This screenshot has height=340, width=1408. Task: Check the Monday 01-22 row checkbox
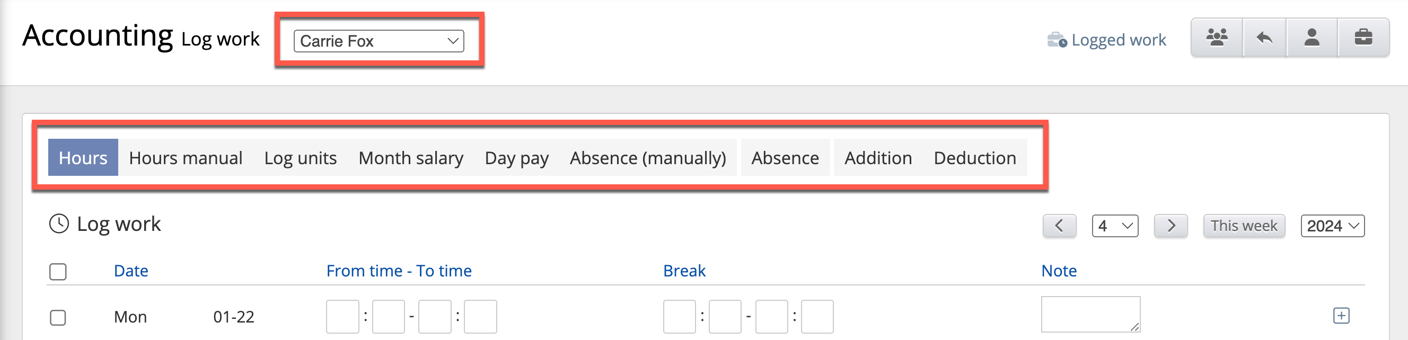(58, 318)
